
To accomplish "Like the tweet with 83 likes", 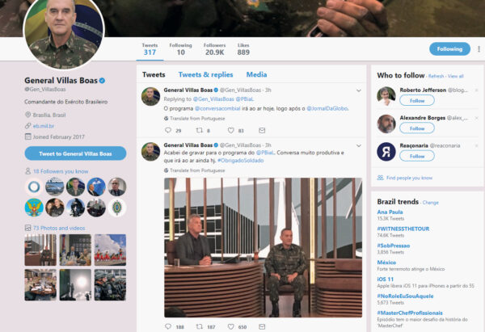I will pyautogui.click(x=230, y=130).
